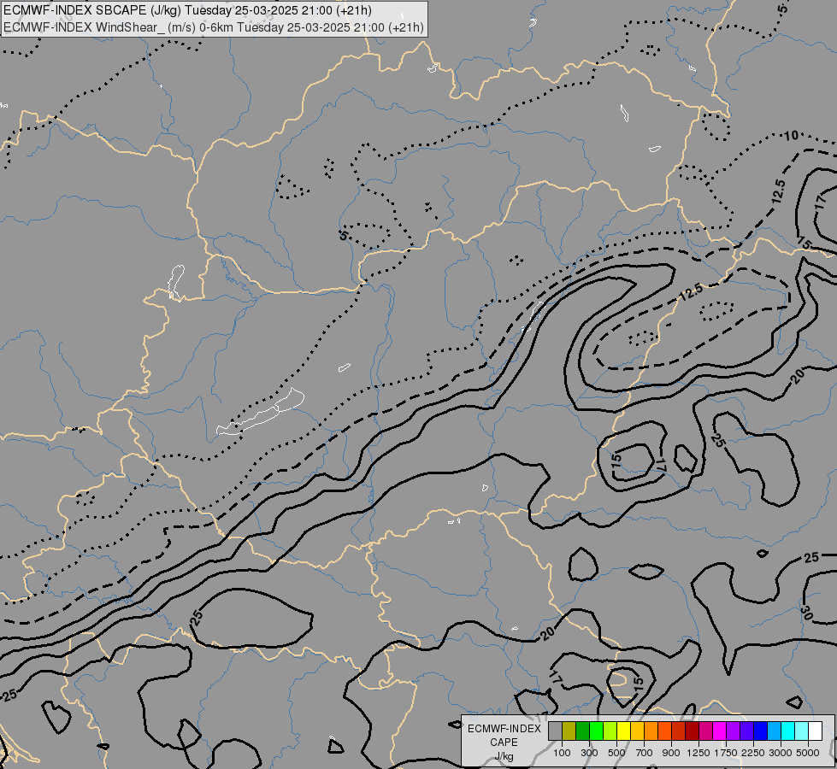Select the olive swatch in CAPE legend
Viewport: 837px width, 769px height.
[569, 731]
